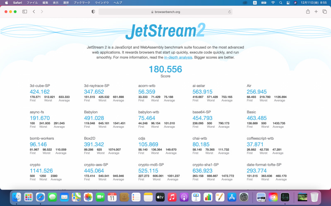The width and height of the screenshot is (331, 206).
Task: Open Spotlight search
Action: tap(281, 3)
